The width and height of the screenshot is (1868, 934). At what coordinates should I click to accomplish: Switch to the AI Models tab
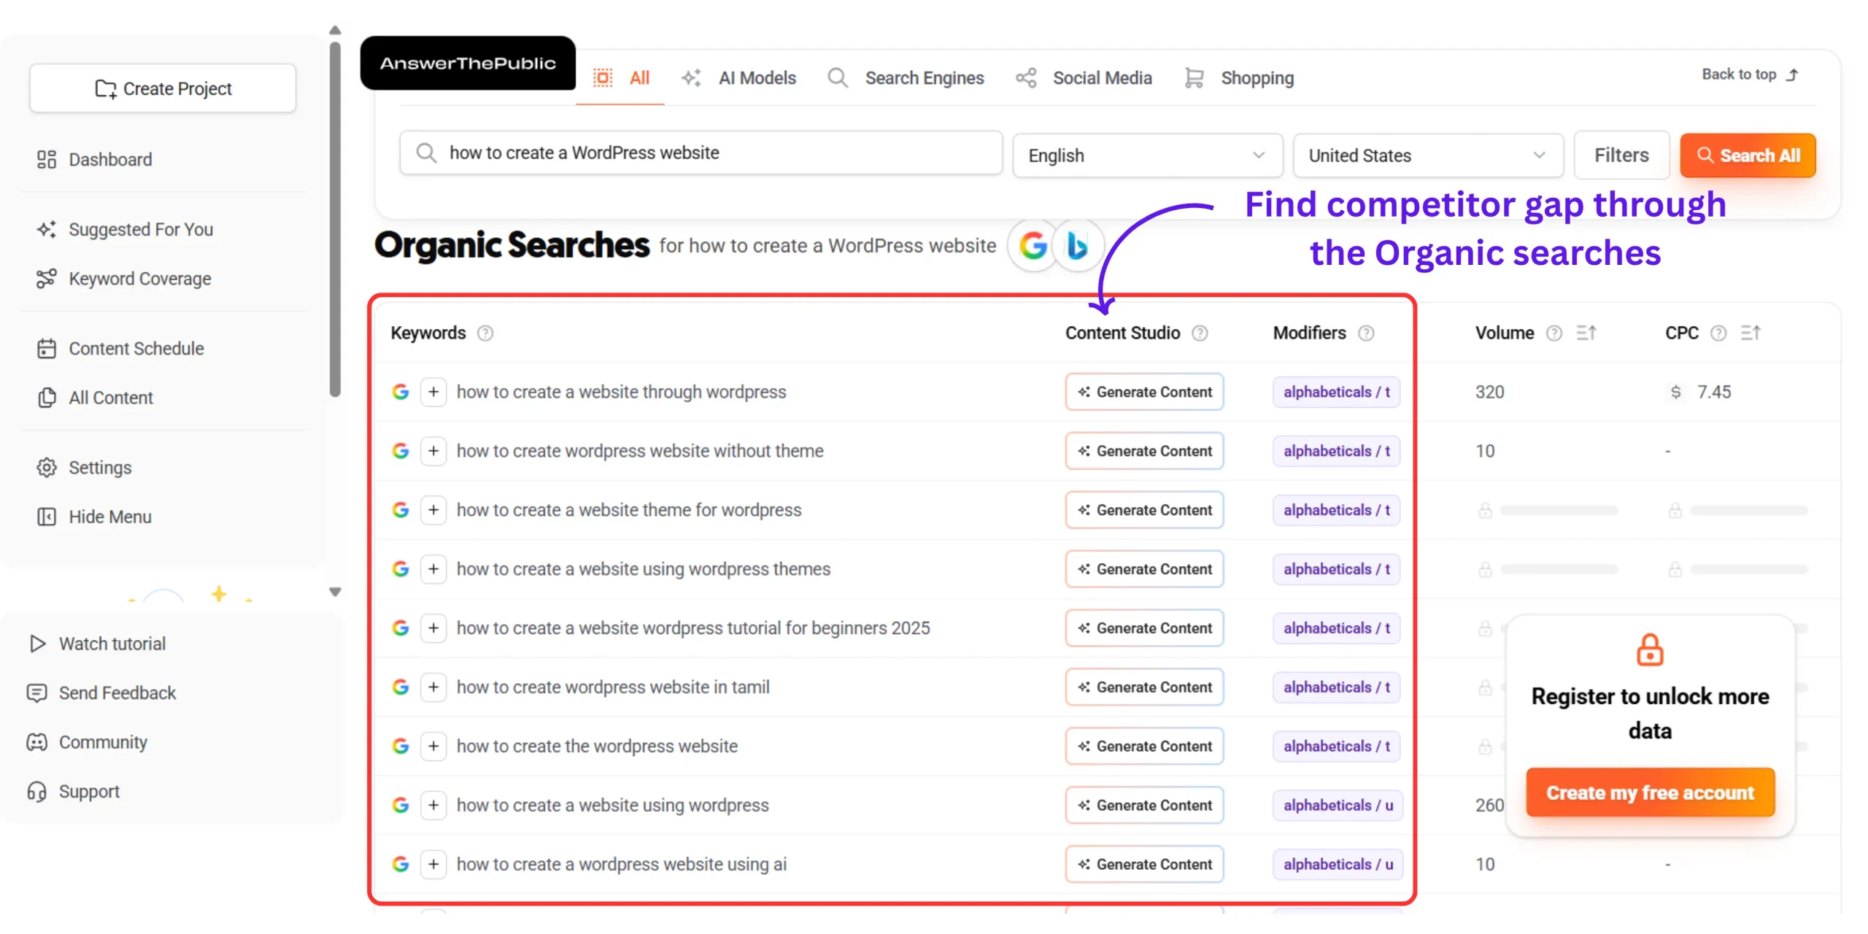click(738, 78)
